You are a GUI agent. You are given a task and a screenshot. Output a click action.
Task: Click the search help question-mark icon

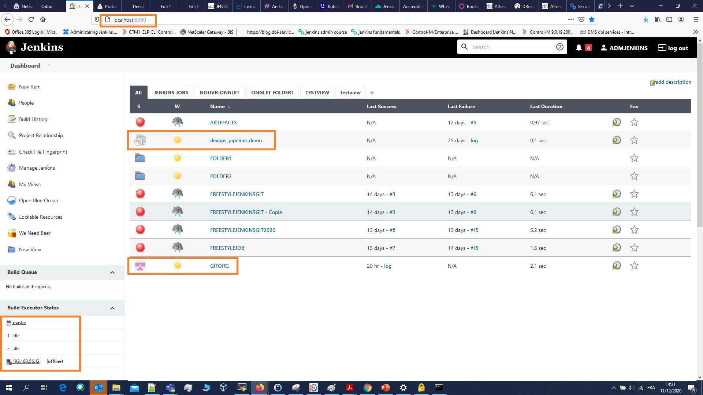[559, 47]
